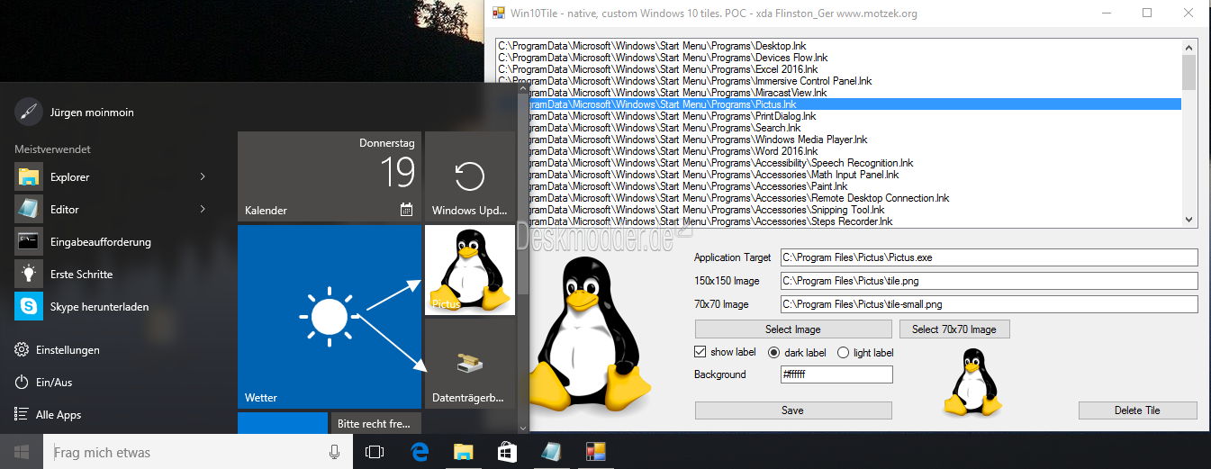Viewport: 1211px width, 469px height.
Task: Click the Windows Start button
Action: [x=22, y=452]
